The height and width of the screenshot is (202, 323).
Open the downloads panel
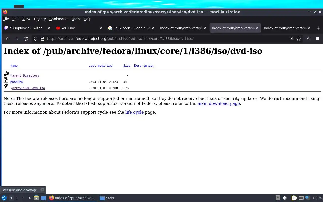[x=308, y=39]
